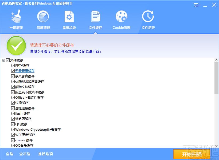This screenshot has height=160, width=219.
Task: Uncheck 缩略图缓存 checkbox
Action: point(13,119)
